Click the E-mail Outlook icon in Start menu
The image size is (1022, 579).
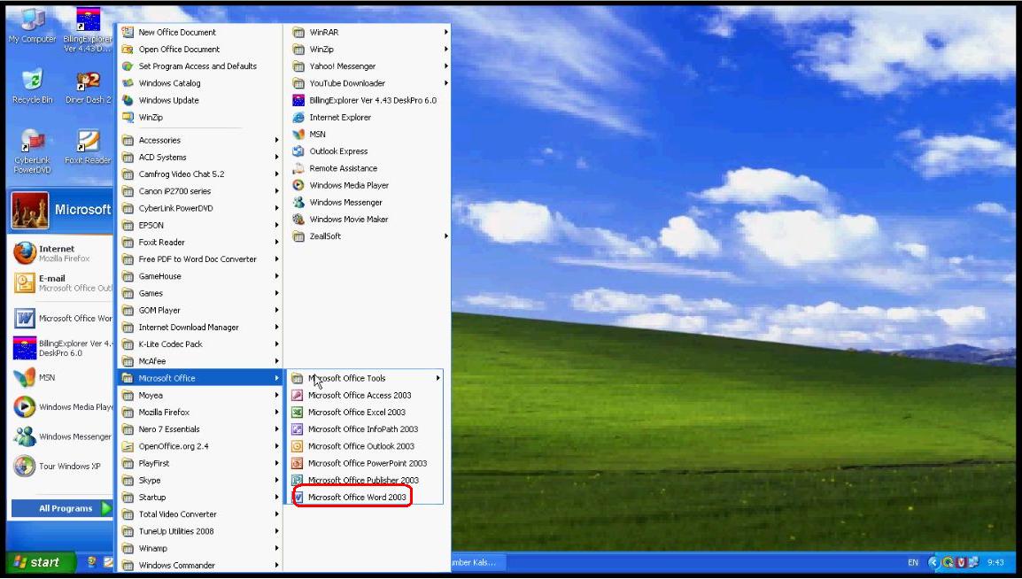tap(24, 282)
